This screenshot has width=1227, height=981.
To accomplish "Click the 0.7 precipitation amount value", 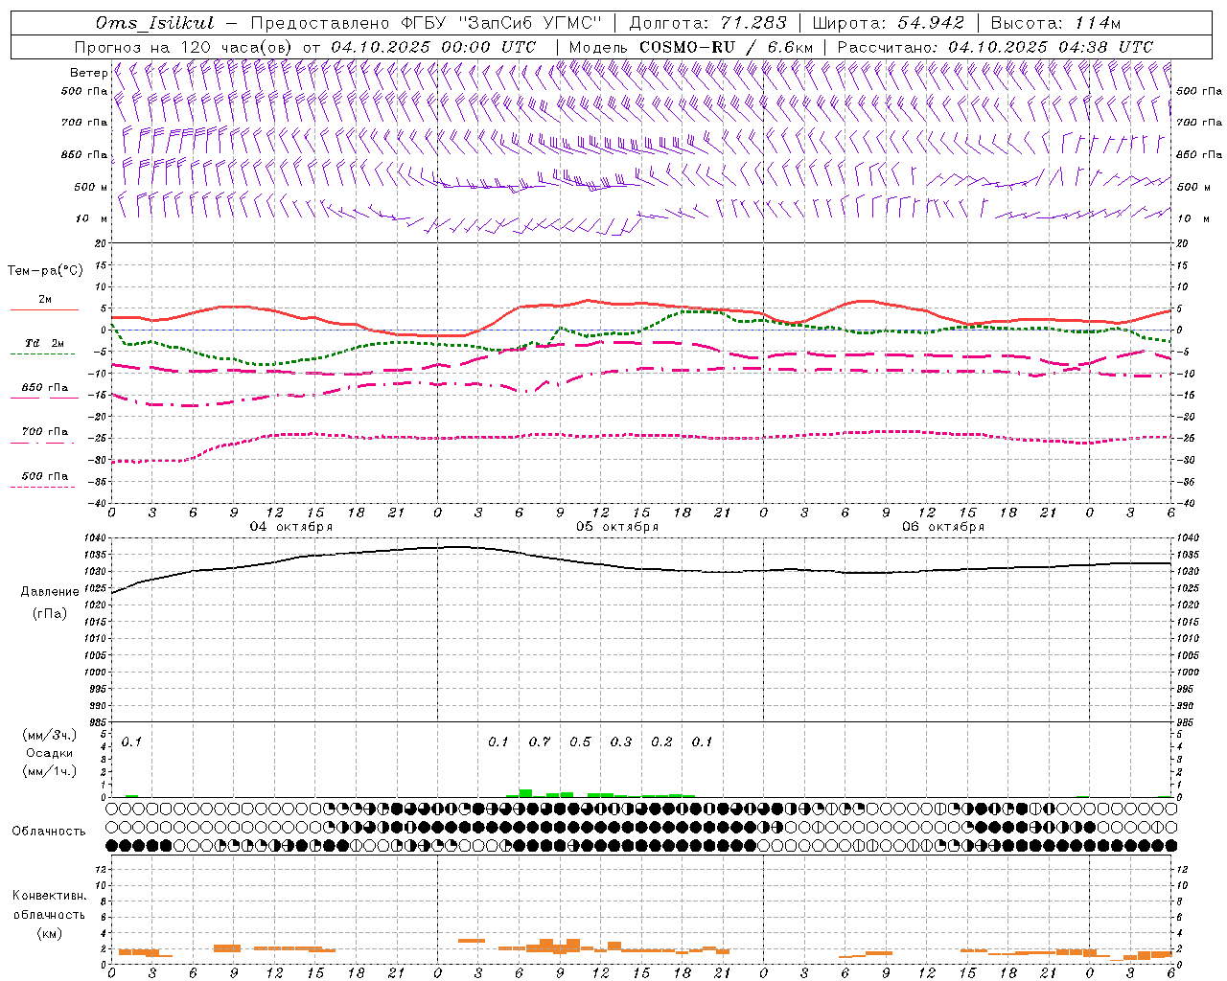I will pyautogui.click(x=540, y=741).
